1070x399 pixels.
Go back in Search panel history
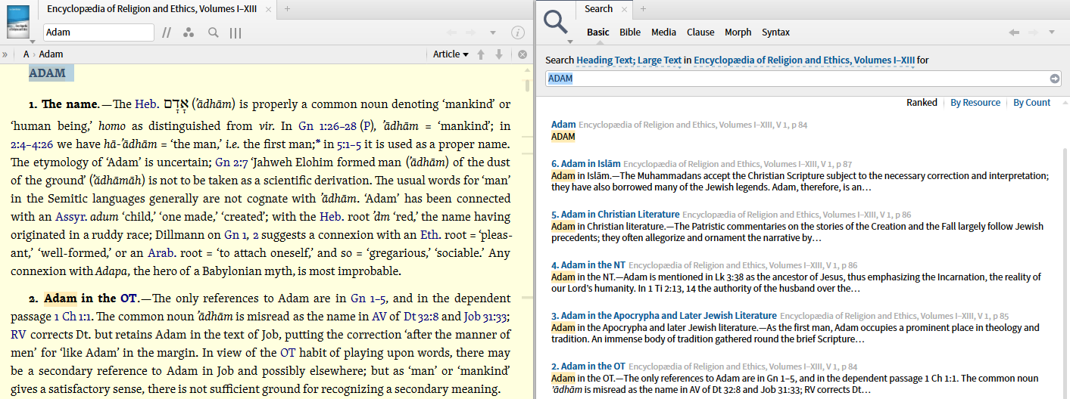(x=1015, y=32)
